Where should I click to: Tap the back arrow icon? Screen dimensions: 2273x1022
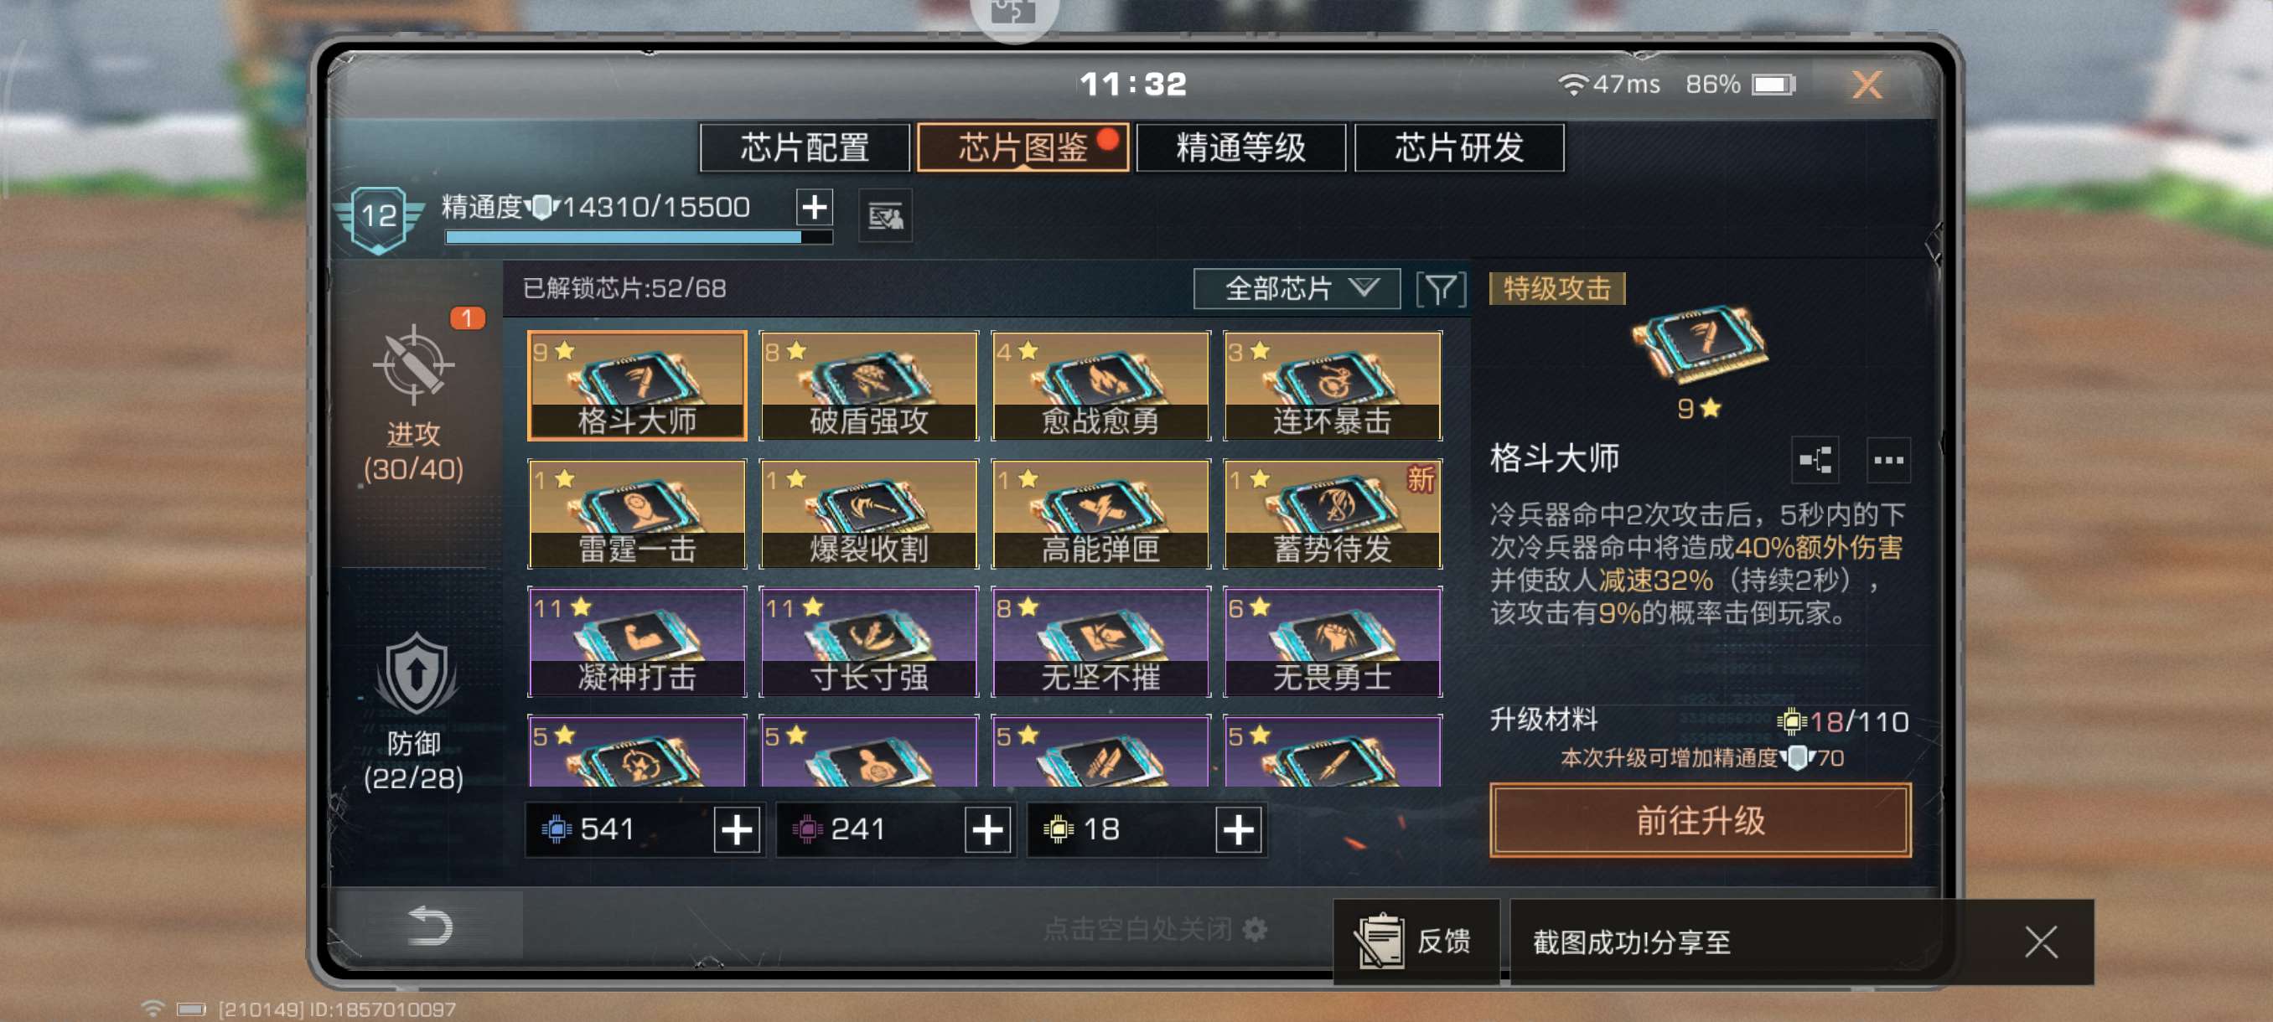[x=429, y=926]
